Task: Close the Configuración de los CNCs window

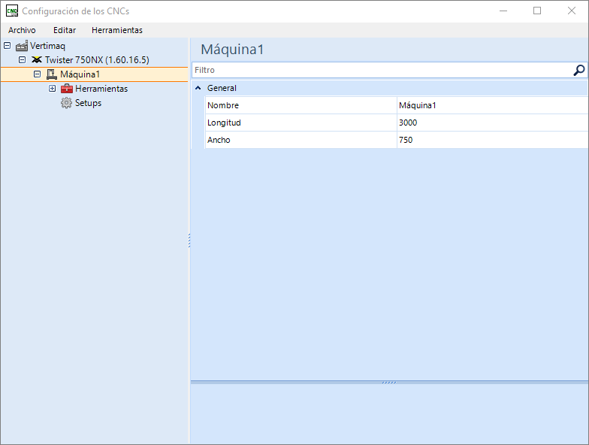Action: (571, 11)
